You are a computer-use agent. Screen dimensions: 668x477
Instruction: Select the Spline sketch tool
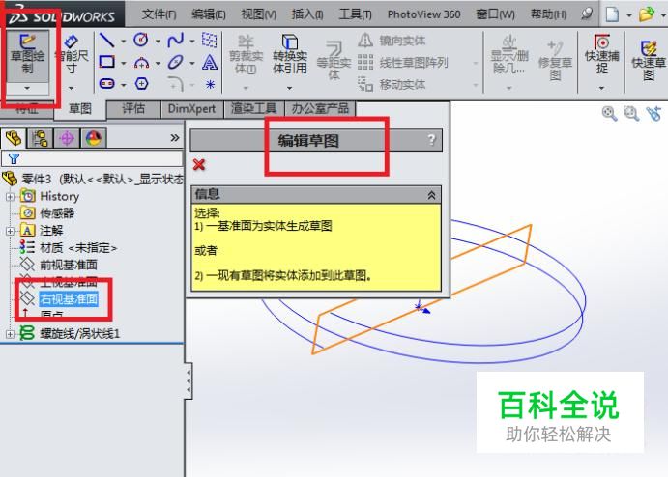point(176,40)
